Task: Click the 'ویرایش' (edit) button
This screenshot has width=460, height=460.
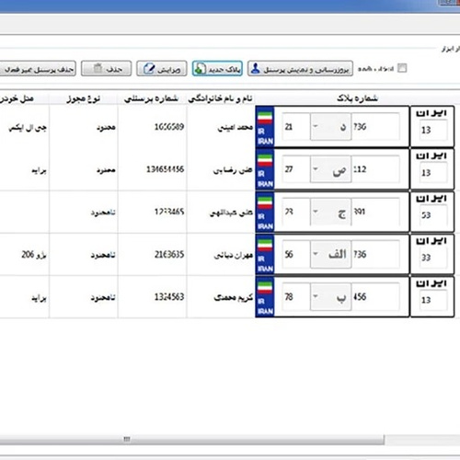Action: pos(162,68)
